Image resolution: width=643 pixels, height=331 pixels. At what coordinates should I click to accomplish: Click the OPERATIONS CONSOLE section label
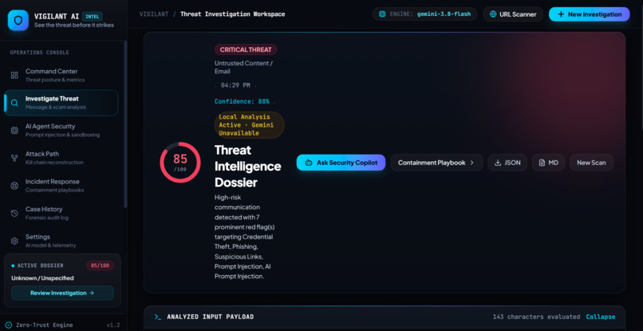point(39,53)
